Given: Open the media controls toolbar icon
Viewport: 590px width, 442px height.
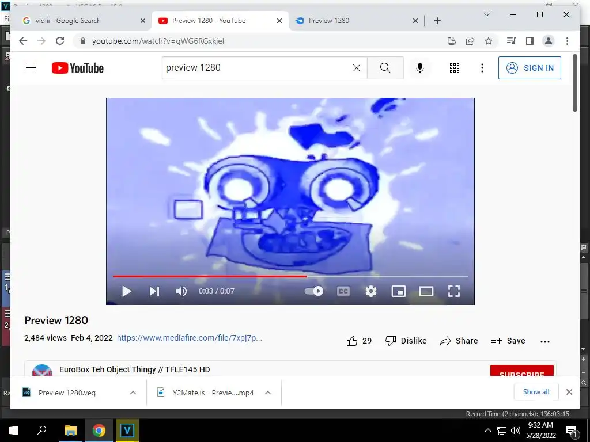Looking at the screenshot, I should 512,41.
